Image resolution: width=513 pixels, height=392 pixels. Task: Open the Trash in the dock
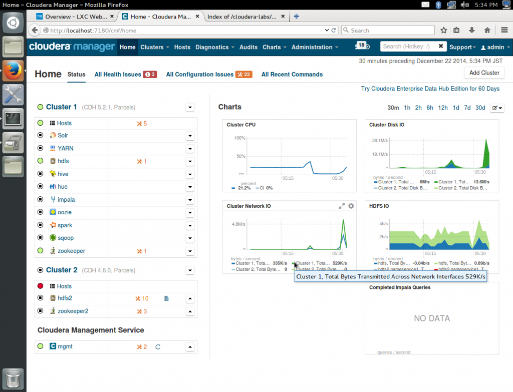[13, 379]
